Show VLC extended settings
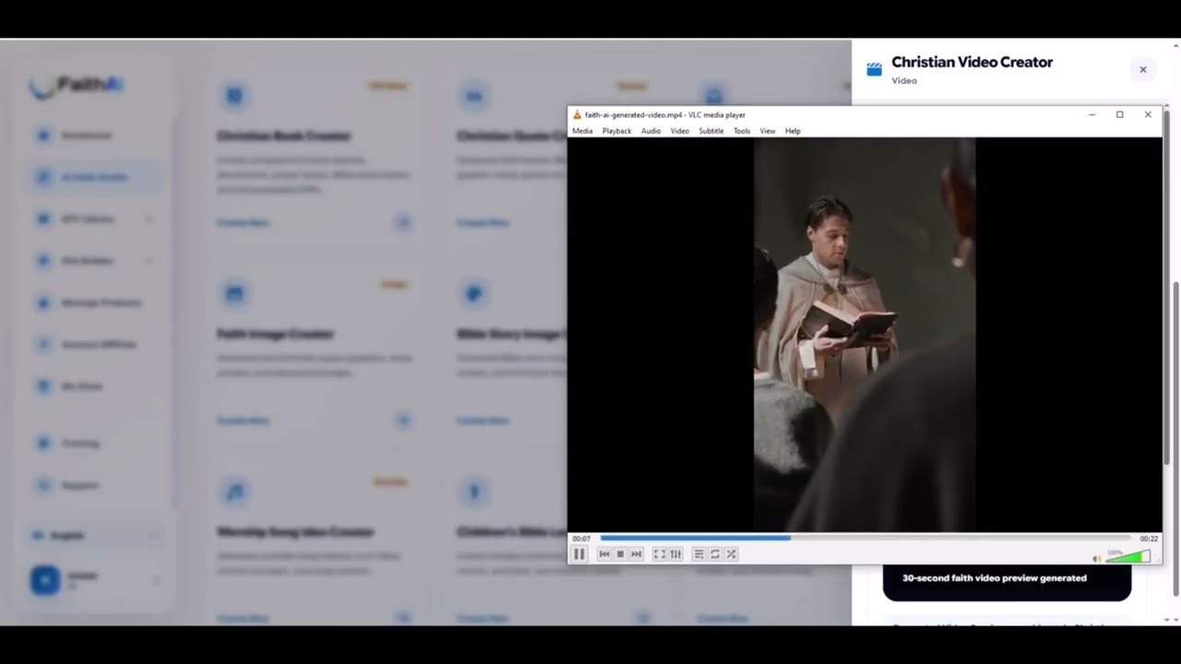The height and width of the screenshot is (664, 1181). (675, 554)
